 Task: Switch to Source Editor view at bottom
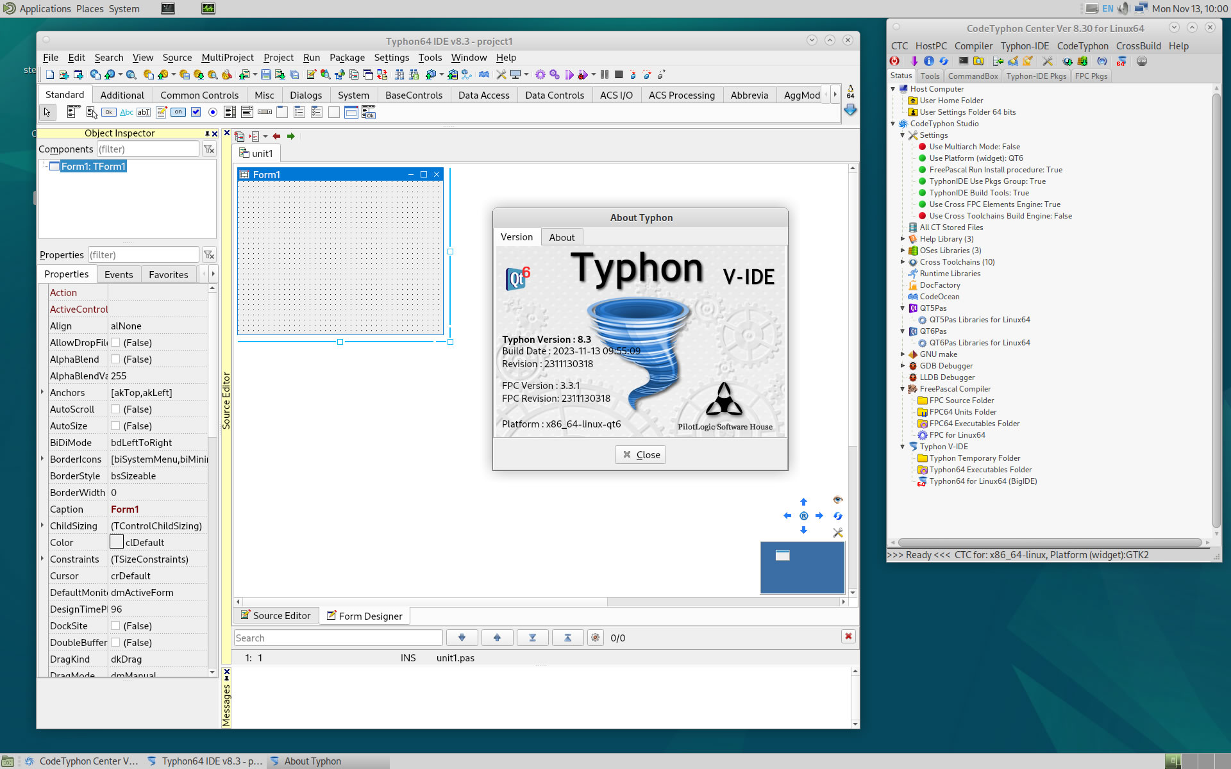276,616
